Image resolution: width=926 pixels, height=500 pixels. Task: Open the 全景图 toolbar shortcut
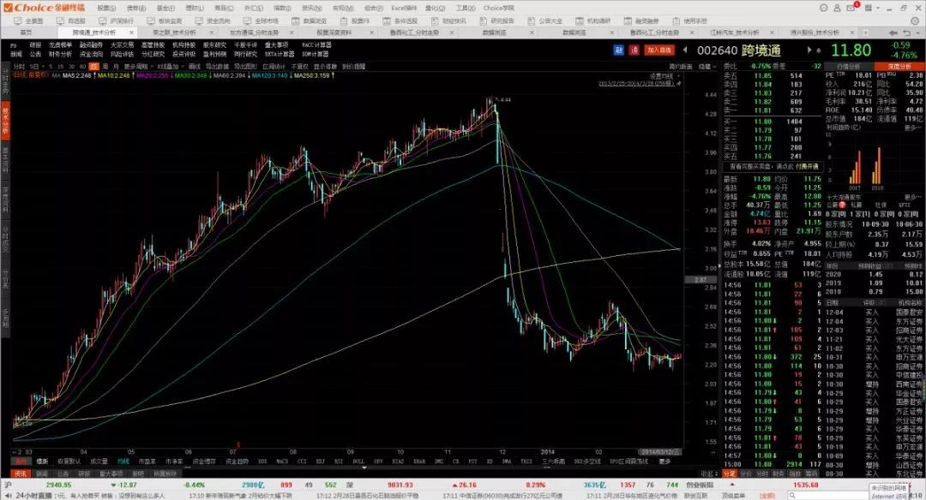tap(29, 21)
